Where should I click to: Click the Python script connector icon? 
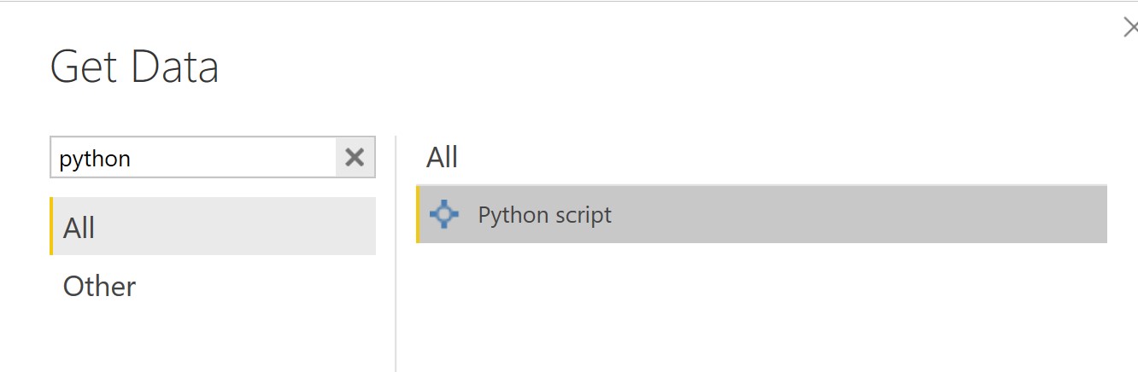[444, 214]
